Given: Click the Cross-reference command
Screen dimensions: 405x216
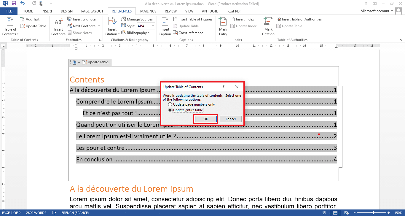Looking at the screenshot, I should 188,33.
